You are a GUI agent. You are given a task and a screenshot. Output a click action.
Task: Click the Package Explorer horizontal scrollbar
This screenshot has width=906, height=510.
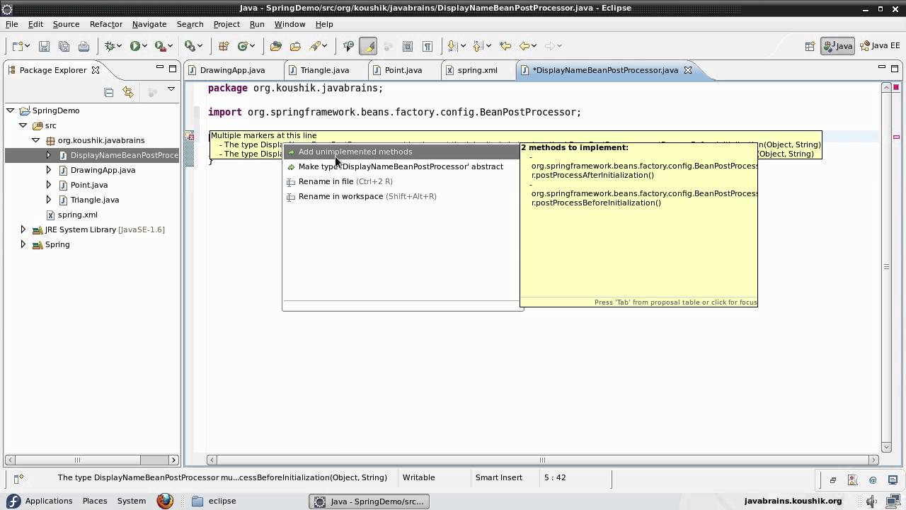coord(92,460)
